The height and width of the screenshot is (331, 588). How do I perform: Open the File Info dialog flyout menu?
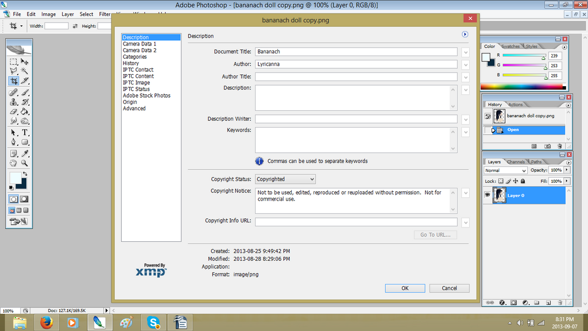click(x=465, y=34)
